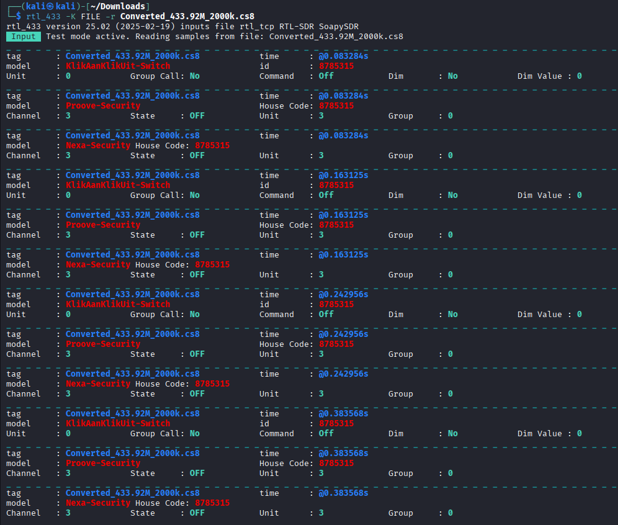The height and width of the screenshot is (525, 618).
Task: Click the "Test mode active" message text
Action: pos(81,36)
